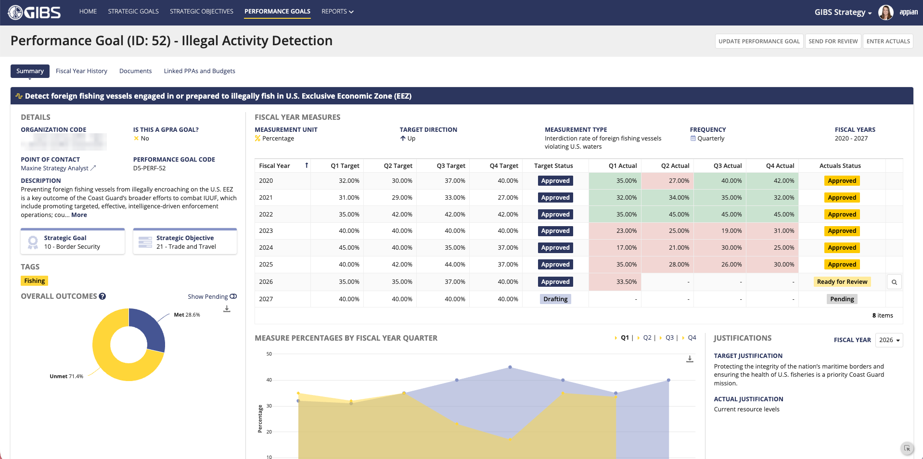Open Linked PPAs and Budgets tab
Viewport: 923px width, 459px height.
tap(199, 71)
